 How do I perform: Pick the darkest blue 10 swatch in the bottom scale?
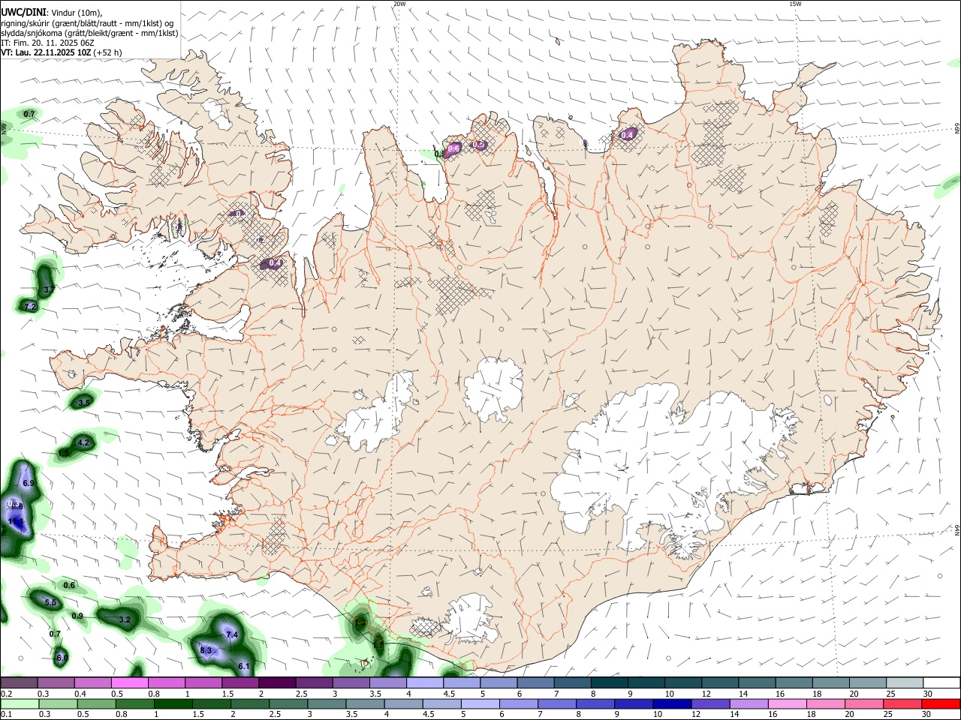pyautogui.click(x=672, y=704)
